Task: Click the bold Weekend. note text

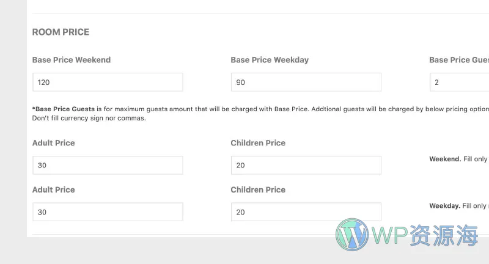Action: pos(445,159)
